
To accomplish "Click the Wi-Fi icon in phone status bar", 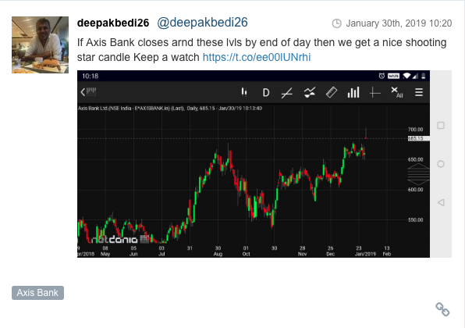I will pyautogui.click(x=406, y=76).
